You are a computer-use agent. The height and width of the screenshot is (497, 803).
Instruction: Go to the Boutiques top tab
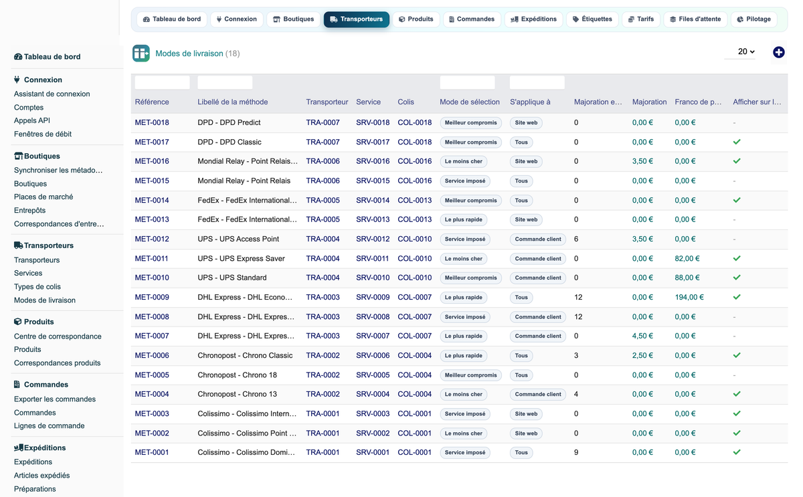[x=293, y=19]
